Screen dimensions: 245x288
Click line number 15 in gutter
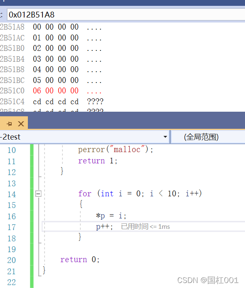pos(12,205)
